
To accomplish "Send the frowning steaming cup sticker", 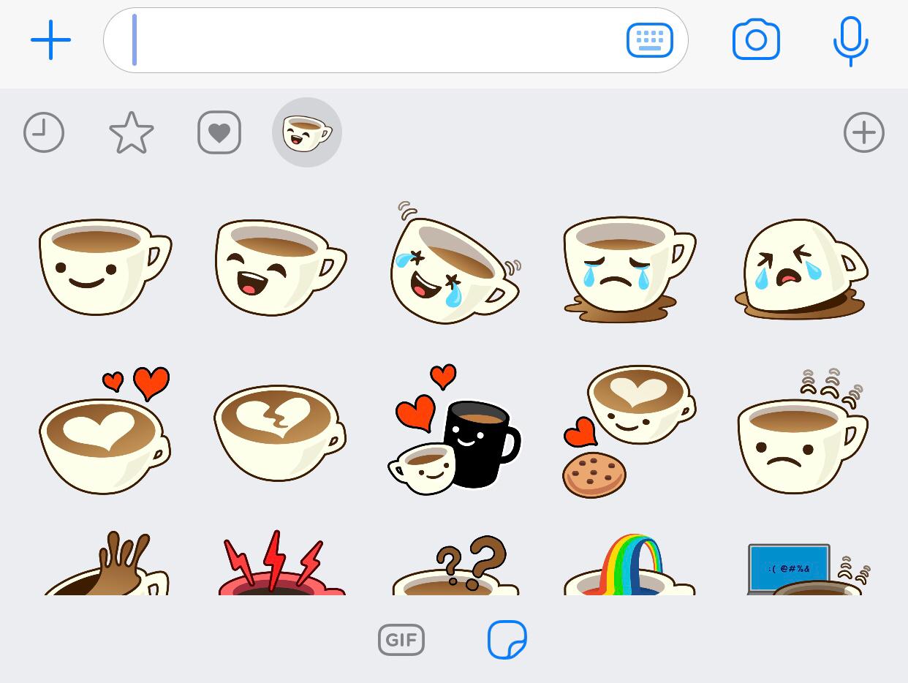I will click(803, 431).
